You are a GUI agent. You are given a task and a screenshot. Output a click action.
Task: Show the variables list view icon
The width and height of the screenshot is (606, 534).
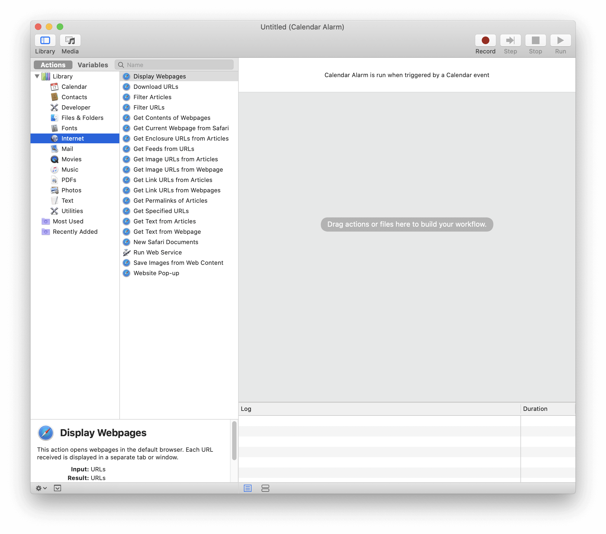(x=265, y=488)
